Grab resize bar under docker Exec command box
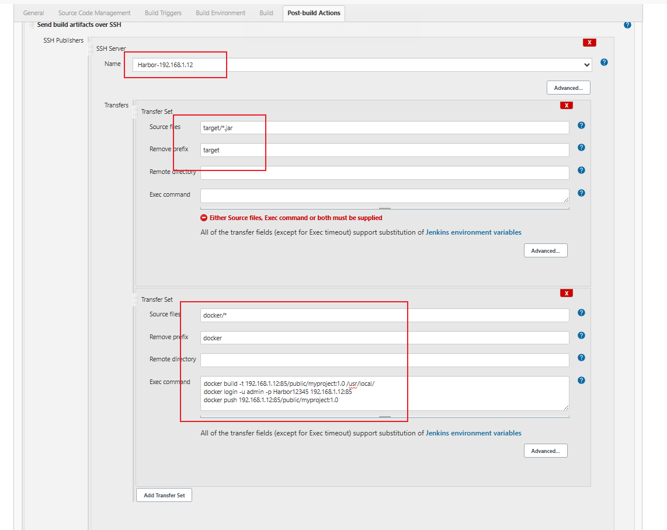This screenshot has width=667, height=530. pos(384,417)
